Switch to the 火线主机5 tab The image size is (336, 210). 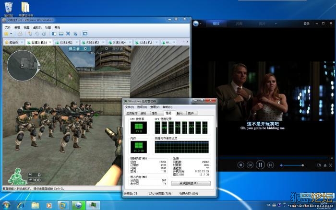146,42
